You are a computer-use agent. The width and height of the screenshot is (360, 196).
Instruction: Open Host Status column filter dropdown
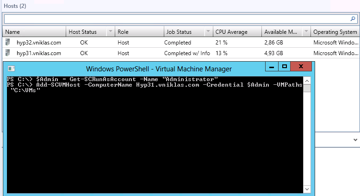[111, 31]
